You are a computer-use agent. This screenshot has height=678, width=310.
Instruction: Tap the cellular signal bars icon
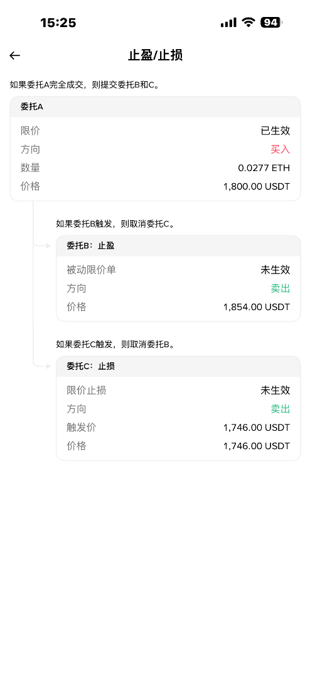(228, 23)
